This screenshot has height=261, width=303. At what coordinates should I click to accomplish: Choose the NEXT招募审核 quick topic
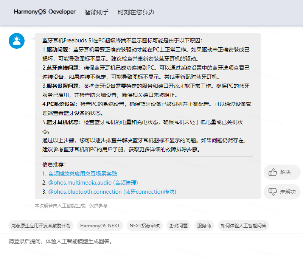click(145, 225)
